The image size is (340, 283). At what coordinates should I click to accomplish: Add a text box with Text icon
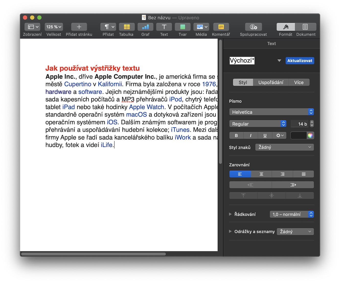coord(164,27)
